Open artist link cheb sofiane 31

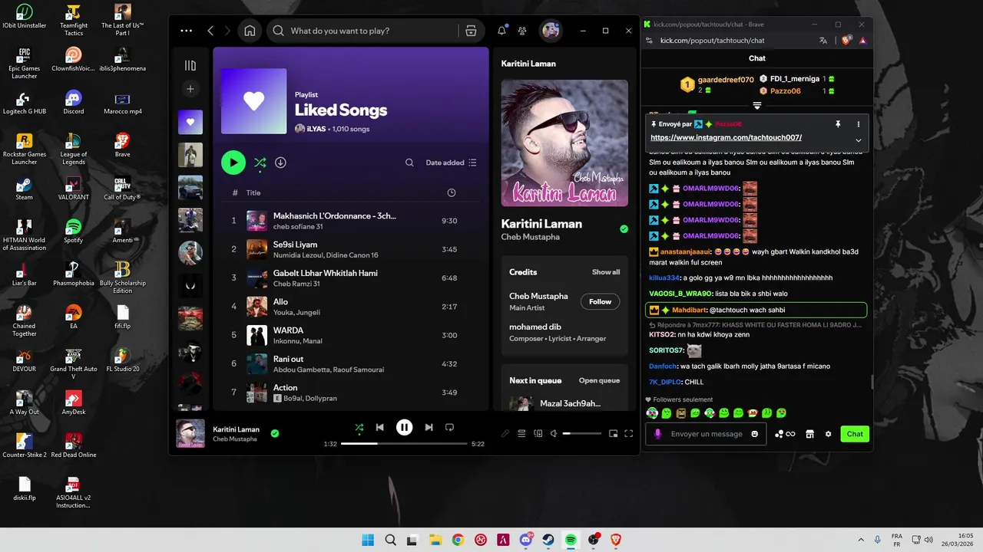pyautogui.click(x=298, y=226)
